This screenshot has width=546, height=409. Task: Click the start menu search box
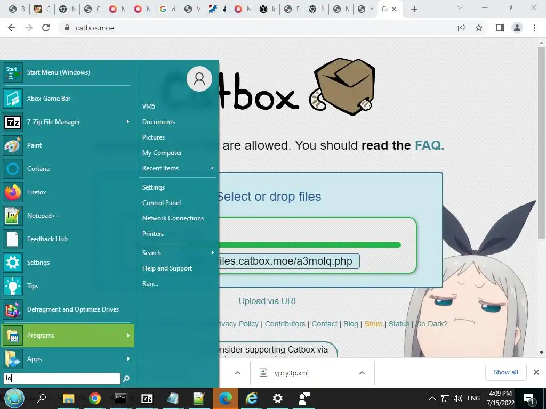click(62, 379)
